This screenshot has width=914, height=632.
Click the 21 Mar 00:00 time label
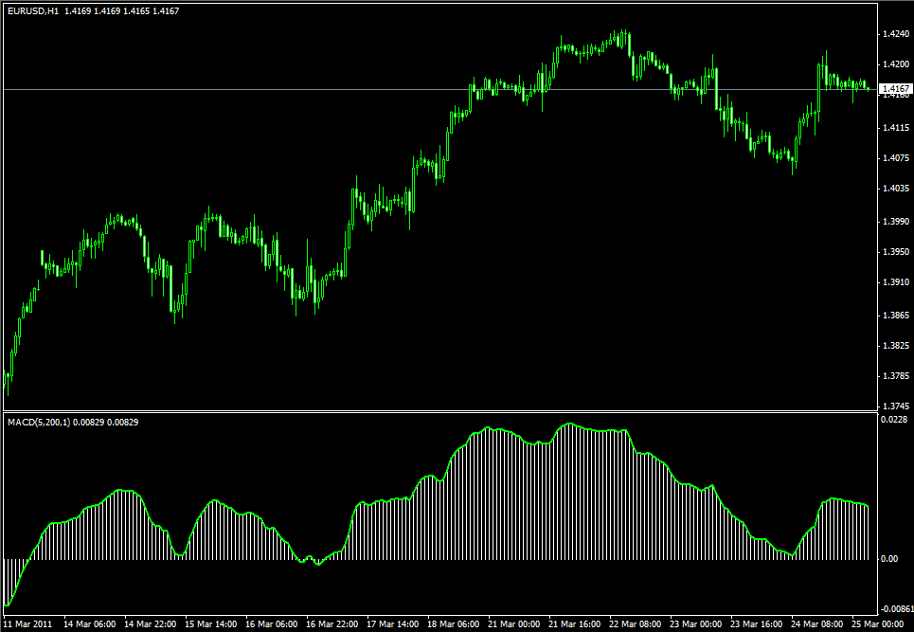pyautogui.click(x=514, y=624)
